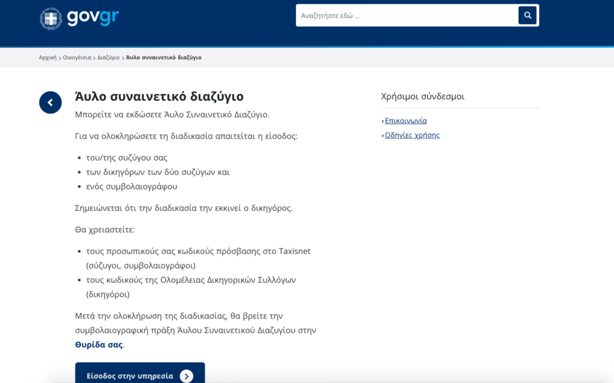Open the Αρχική breadcrumb

coord(47,57)
